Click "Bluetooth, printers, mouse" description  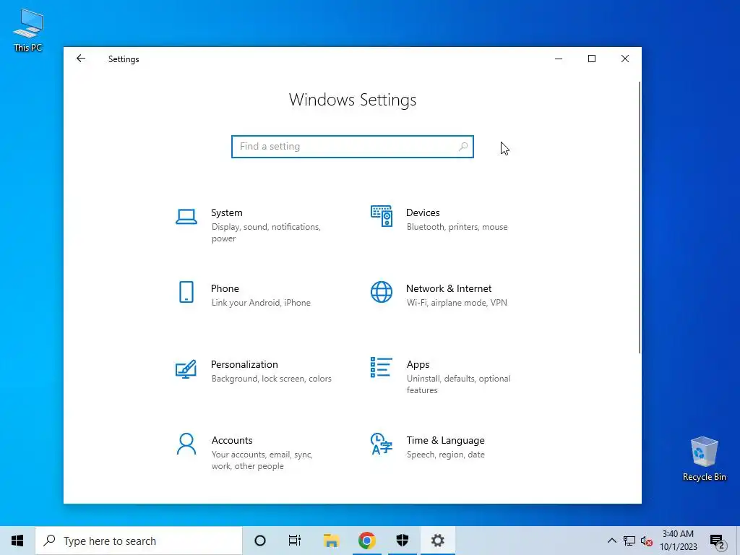pos(457,227)
